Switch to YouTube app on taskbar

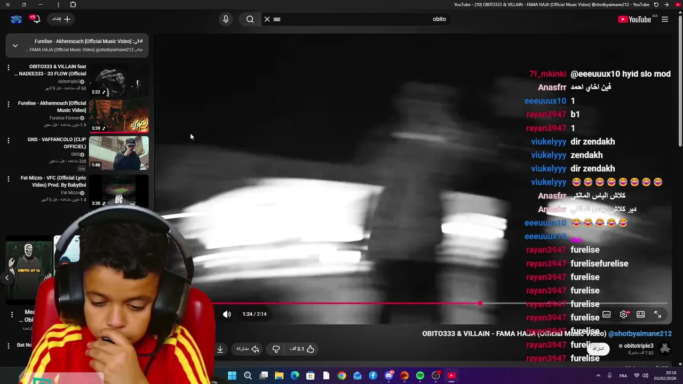point(451,375)
